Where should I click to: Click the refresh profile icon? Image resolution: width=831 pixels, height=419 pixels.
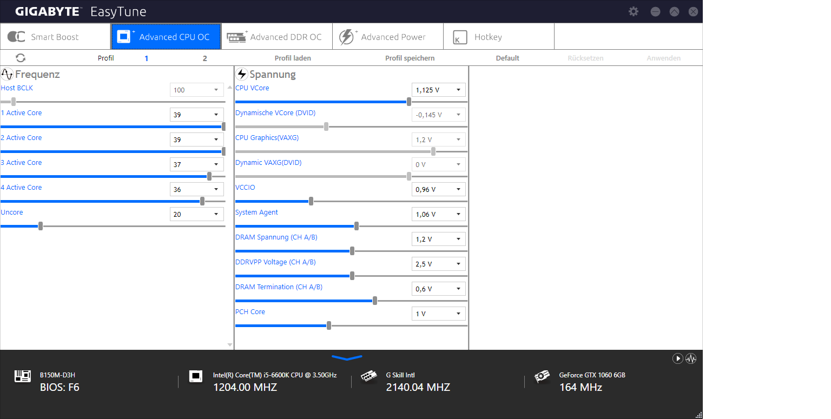pos(21,58)
